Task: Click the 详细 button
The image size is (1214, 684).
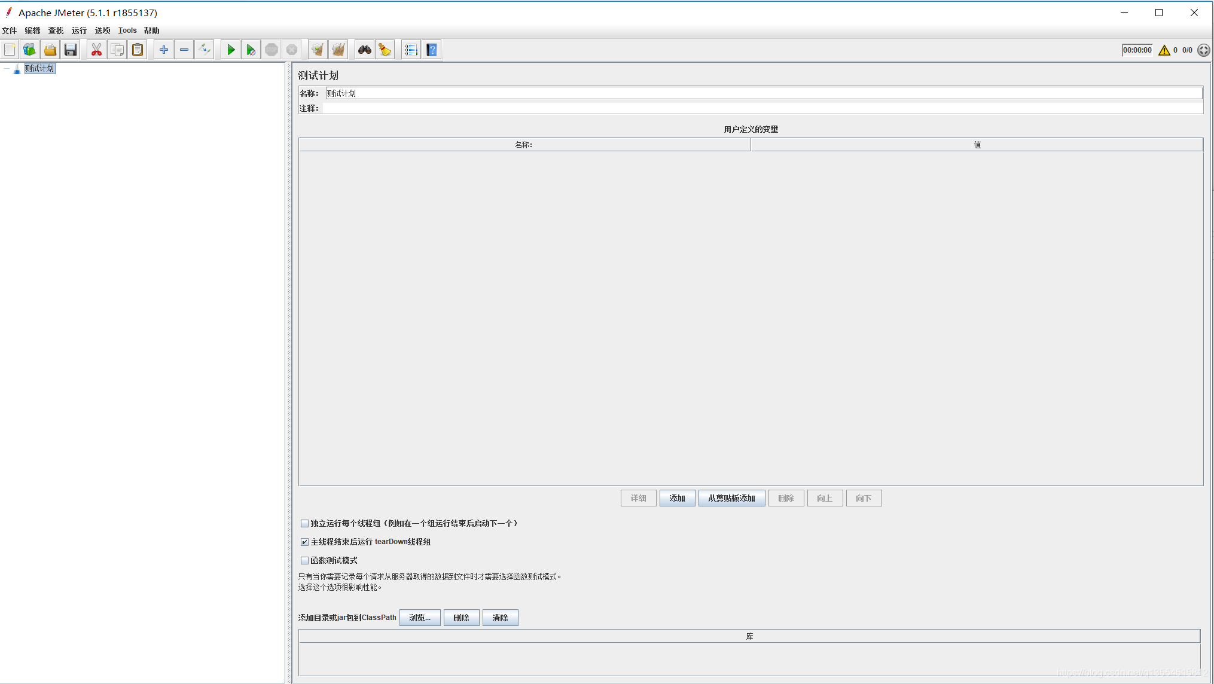Action: [638, 498]
